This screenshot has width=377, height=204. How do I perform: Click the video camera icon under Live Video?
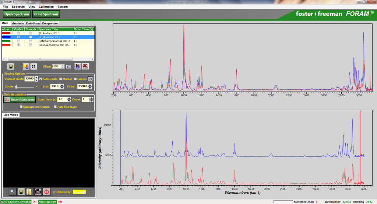coord(38,192)
